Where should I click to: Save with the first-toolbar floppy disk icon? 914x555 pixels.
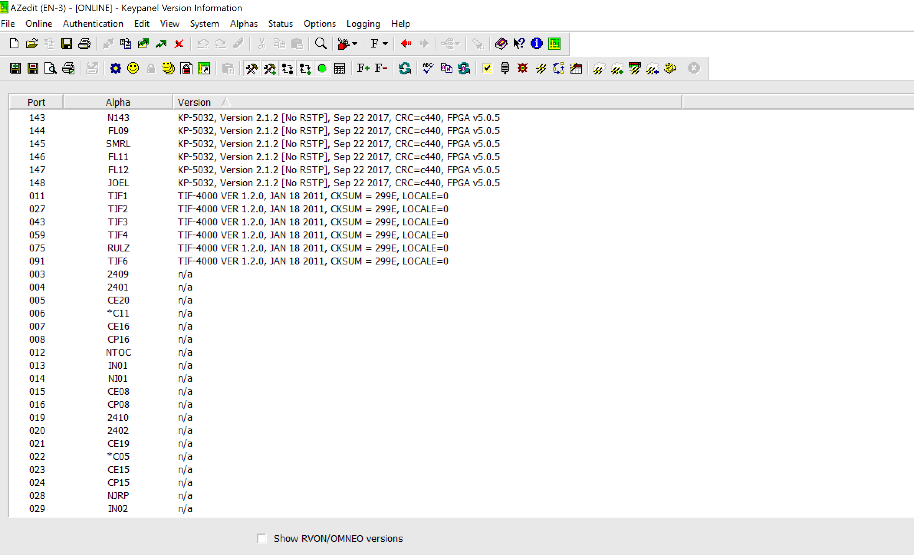click(67, 44)
